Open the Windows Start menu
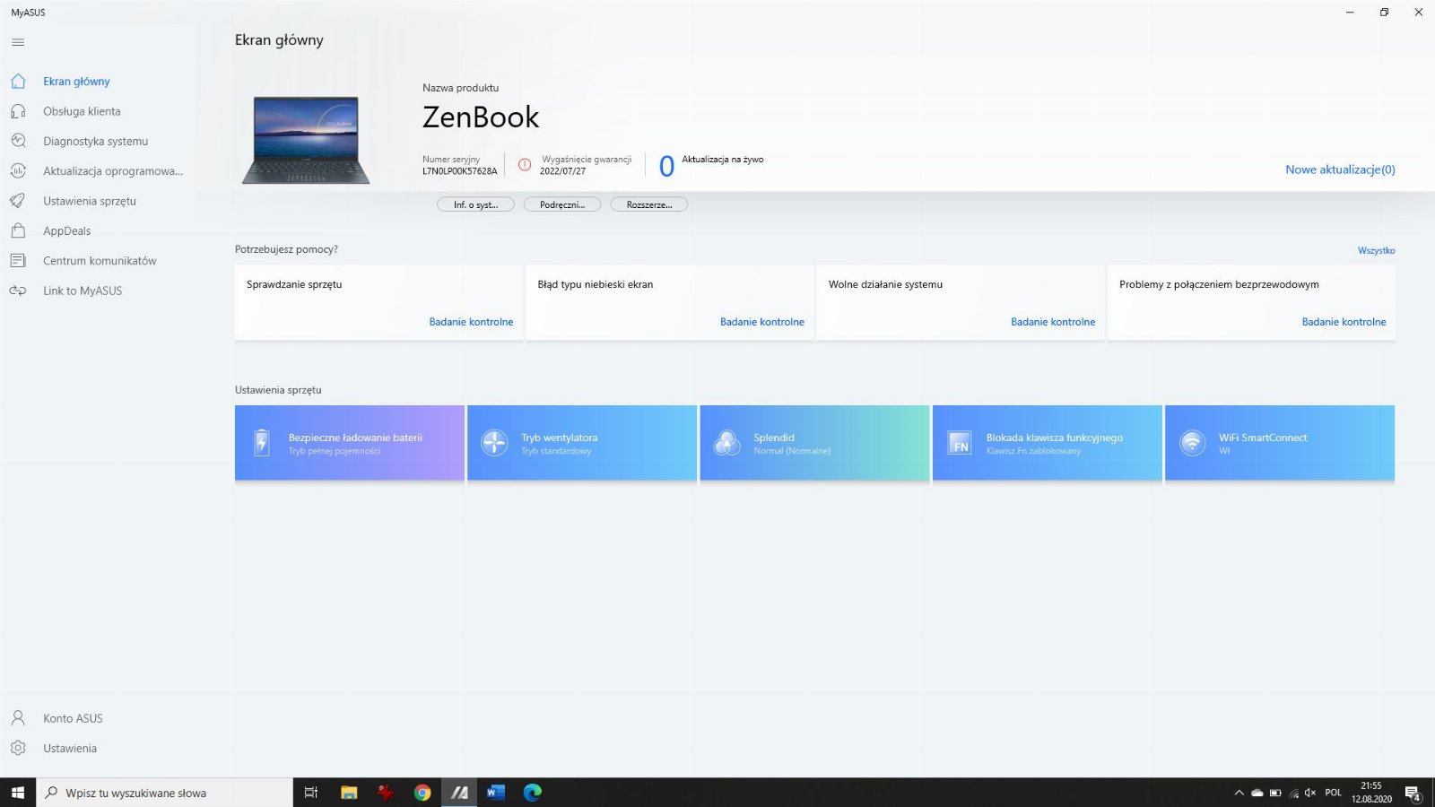The height and width of the screenshot is (807, 1435). point(18,793)
